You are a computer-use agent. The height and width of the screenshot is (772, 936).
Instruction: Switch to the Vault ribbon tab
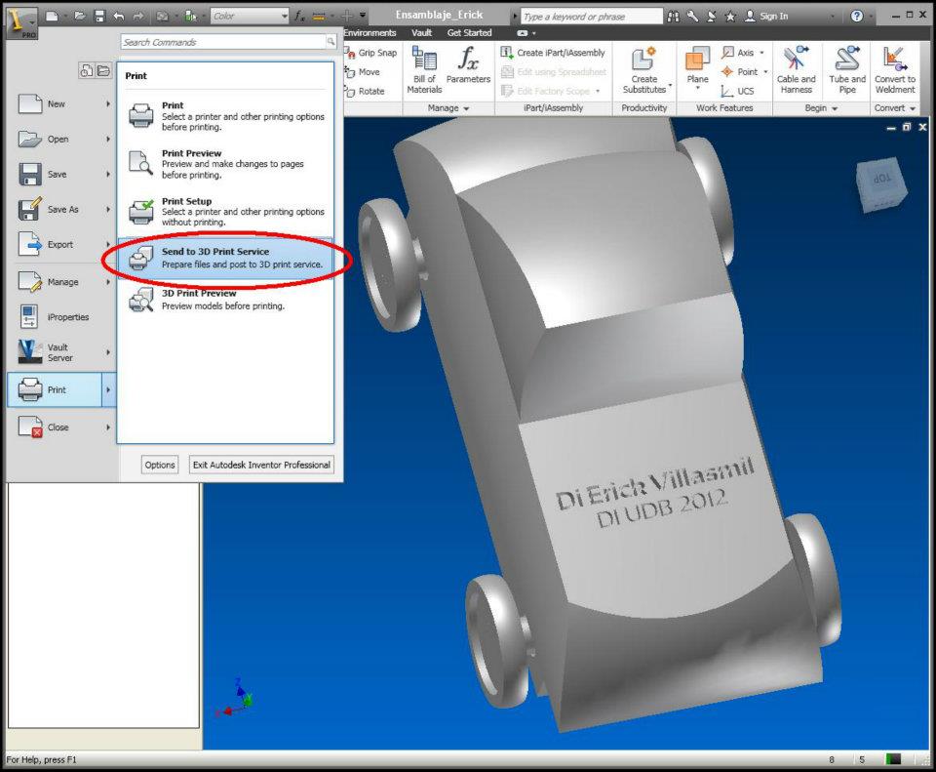421,33
